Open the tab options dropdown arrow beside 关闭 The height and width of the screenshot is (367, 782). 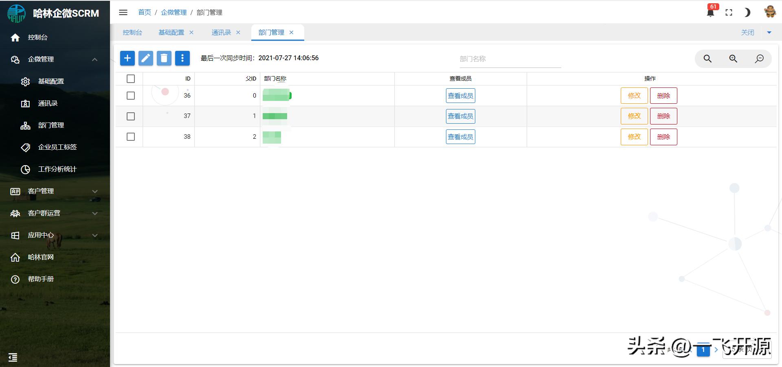[769, 33]
